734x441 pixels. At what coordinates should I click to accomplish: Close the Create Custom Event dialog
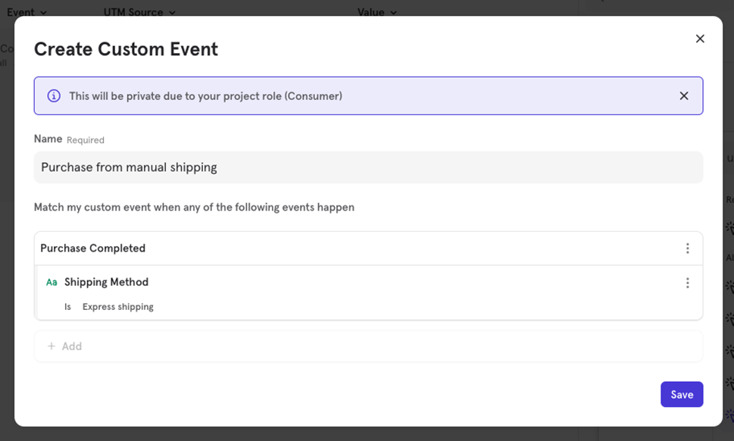700,39
